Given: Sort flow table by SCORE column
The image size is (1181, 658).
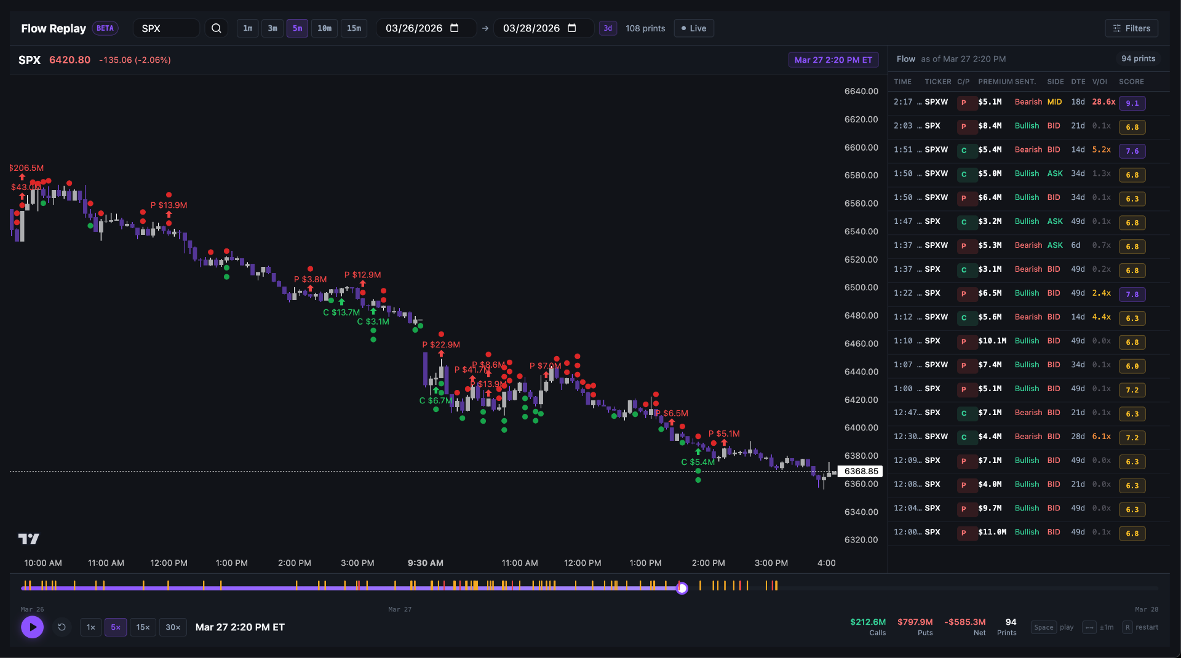Looking at the screenshot, I should [x=1131, y=82].
